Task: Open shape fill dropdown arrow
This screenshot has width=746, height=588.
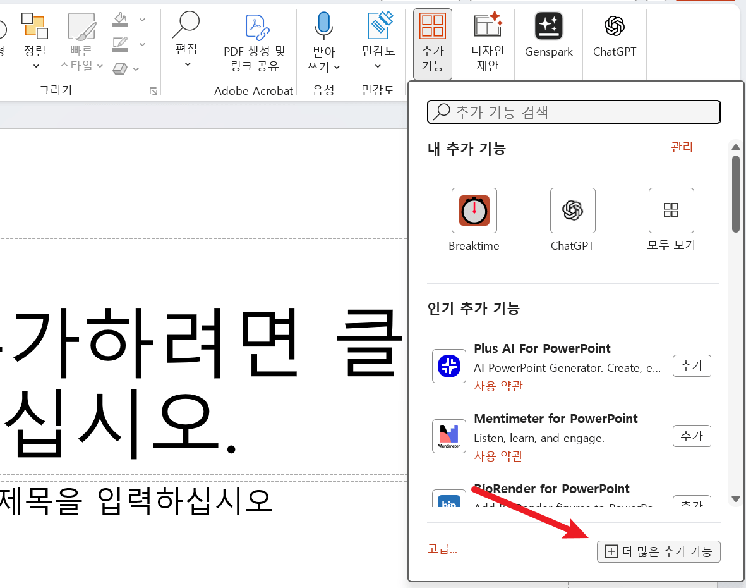Action: 141,20
